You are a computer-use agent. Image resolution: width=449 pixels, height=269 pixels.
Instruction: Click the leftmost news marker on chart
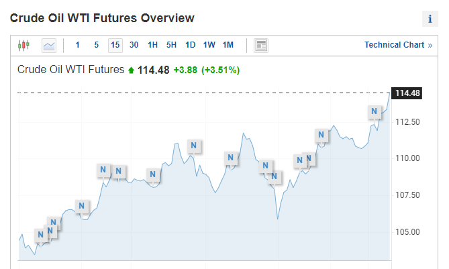click(x=40, y=234)
